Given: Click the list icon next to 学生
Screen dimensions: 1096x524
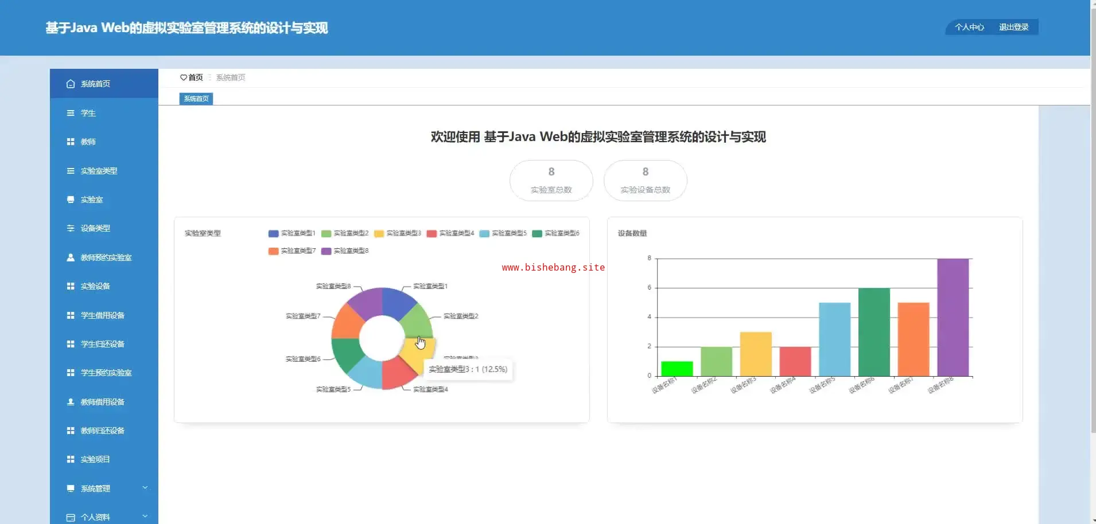Looking at the screenshot, I should point(71,113).
